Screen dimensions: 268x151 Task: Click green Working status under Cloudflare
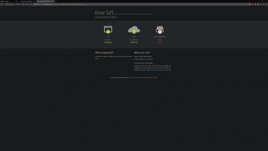click(x=134, y=42)
